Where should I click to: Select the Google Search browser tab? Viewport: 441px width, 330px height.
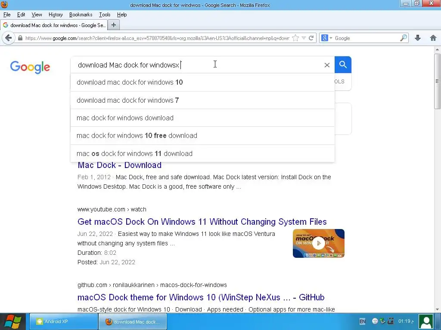[54, 25]
